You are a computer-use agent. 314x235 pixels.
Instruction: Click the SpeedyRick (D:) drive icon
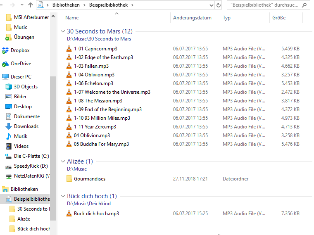8,167
